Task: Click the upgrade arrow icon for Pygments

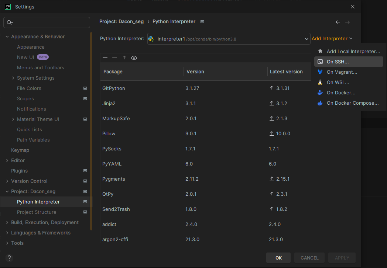Action: [272, 179]
